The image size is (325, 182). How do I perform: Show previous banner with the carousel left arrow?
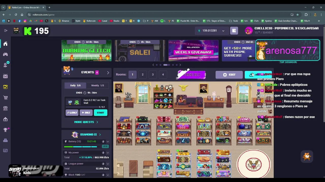click(153, 65)
